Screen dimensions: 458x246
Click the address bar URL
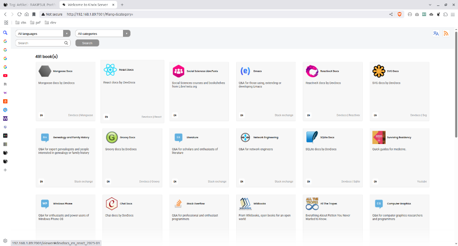pyautogui.click(x=100, y=14)
